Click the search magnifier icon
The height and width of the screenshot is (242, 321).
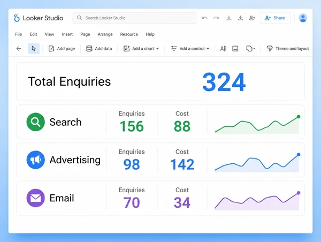pyautogui.click(x=79, y=18)
